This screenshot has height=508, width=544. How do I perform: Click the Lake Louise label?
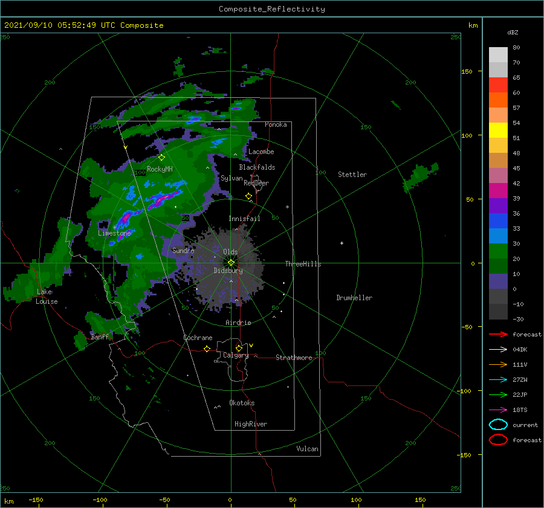[x=47, y=297]
